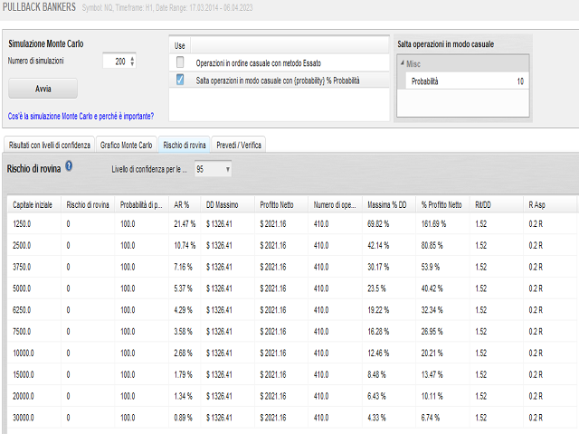Screen dimensions: 579x434
Task: Open the Livello di confidenza dropdown
Action: [x=214, y=169]
